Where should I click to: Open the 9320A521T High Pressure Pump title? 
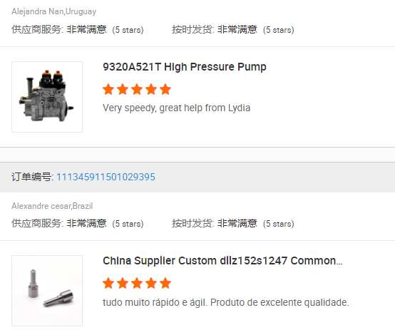[185, 67]
